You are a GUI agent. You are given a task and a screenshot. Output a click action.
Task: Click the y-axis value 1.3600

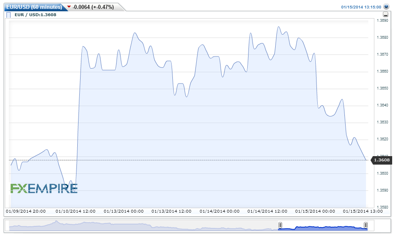click(x=382, y=173)
